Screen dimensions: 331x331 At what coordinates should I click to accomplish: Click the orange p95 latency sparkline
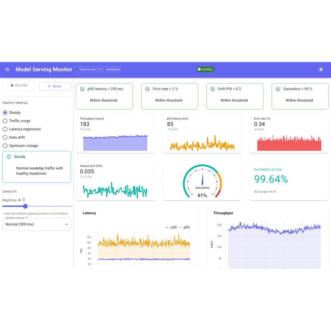pos(202,143)
